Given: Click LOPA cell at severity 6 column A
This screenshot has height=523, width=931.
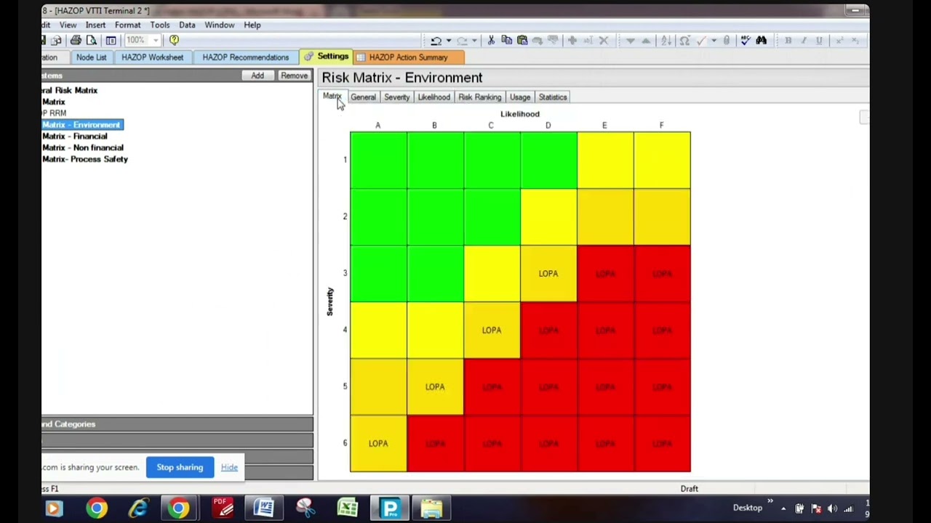Looking at the screenshot, I should 378,444.
